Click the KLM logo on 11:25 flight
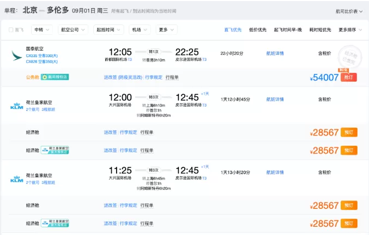Image resolution: width=369 pixels, height=235 pixels. click(17, 179)
